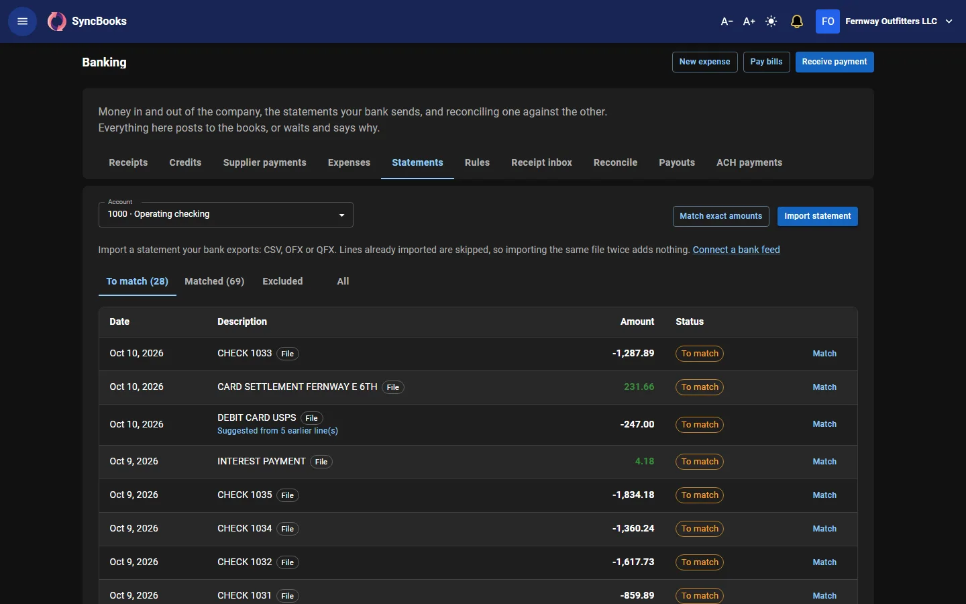Click 'Suggested from 5 earlier line(s)' text
Screen dimensions: 966x604
[278, 431]
